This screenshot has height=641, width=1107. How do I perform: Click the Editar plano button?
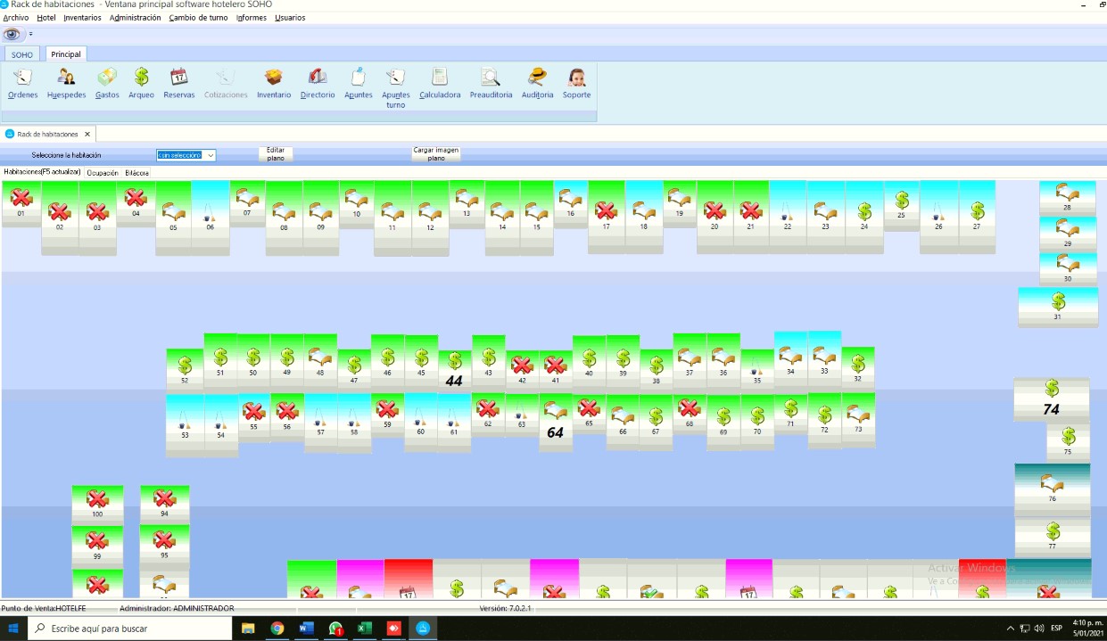pyautogui.click(x=276, y=154)
